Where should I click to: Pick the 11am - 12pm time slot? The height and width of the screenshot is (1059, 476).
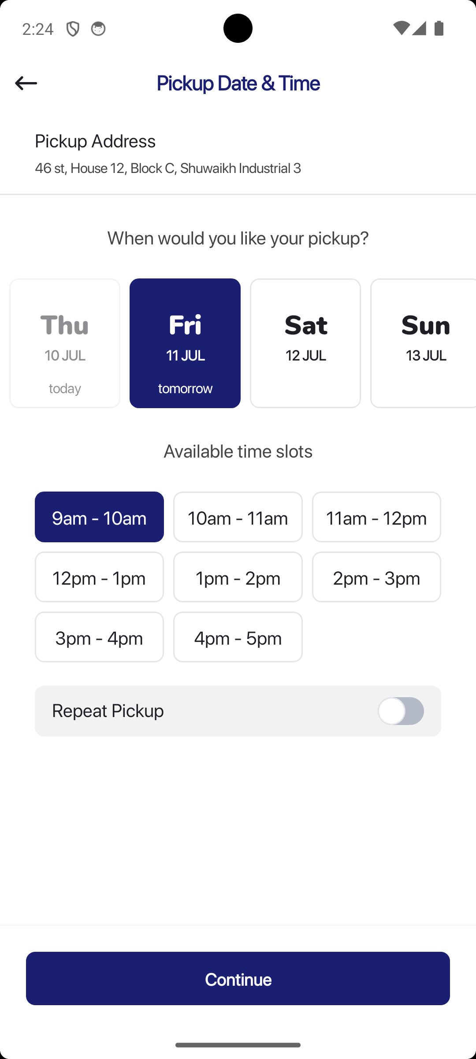click(376, 517)
